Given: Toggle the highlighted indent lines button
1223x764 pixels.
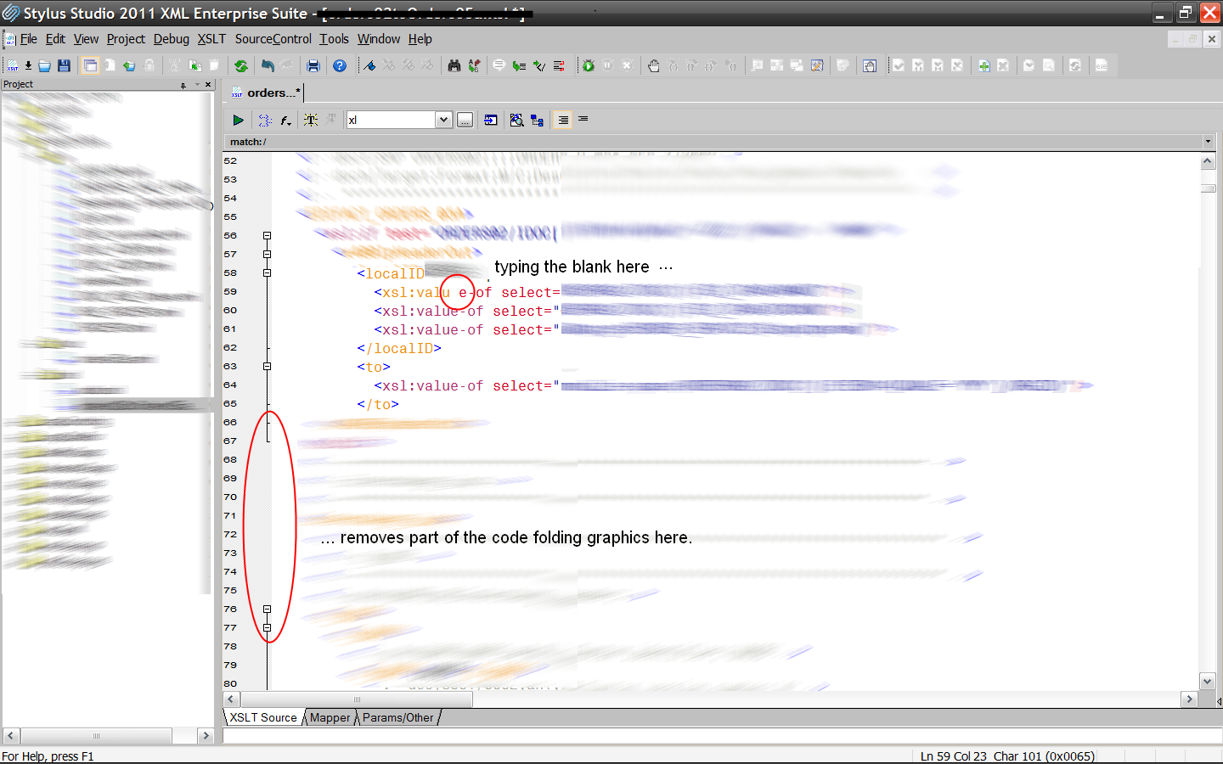Looking at the screenshot, I should tap(563, 121).
